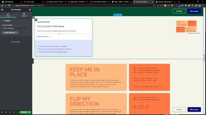Click the solution preview thumbnail
The width and height of the screenshot is (206, 115).
point(186,26)
